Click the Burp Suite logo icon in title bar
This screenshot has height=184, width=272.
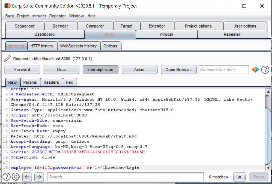(x=8, y=6)
